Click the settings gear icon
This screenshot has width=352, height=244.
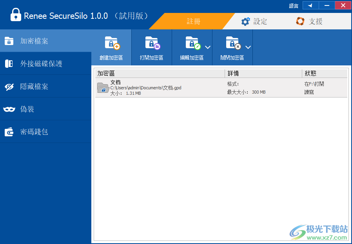[246, 21]
